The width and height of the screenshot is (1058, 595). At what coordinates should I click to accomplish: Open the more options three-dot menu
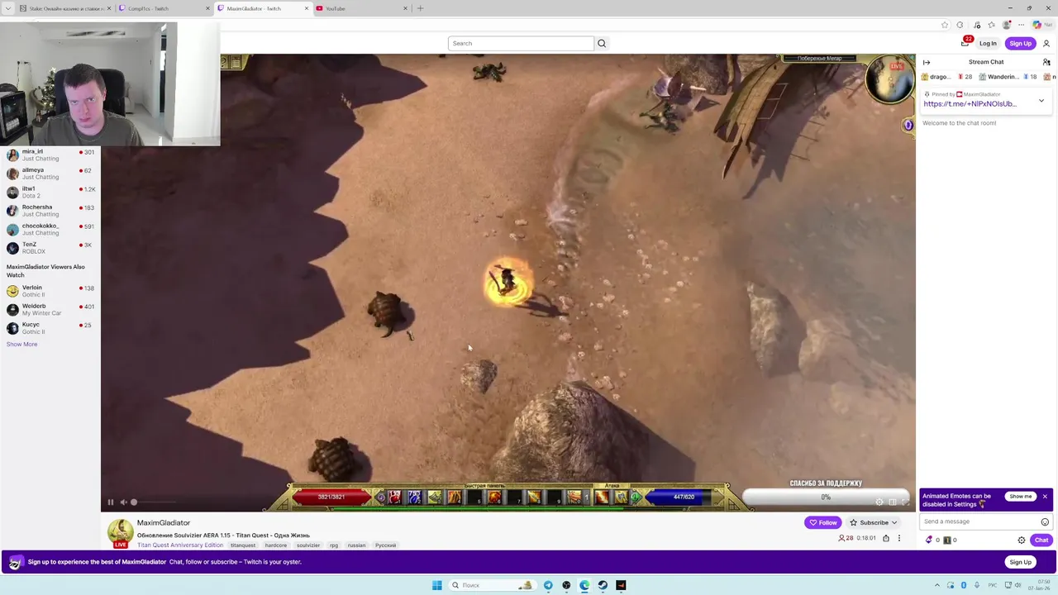(899, 538)
